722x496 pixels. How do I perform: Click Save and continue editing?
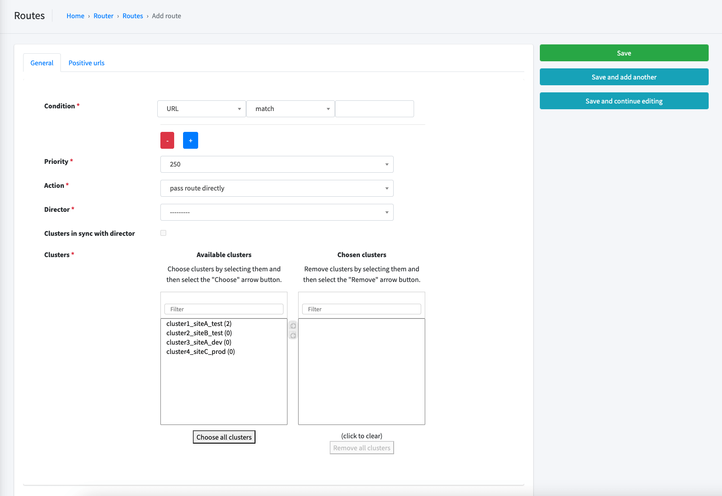[624, 101]
